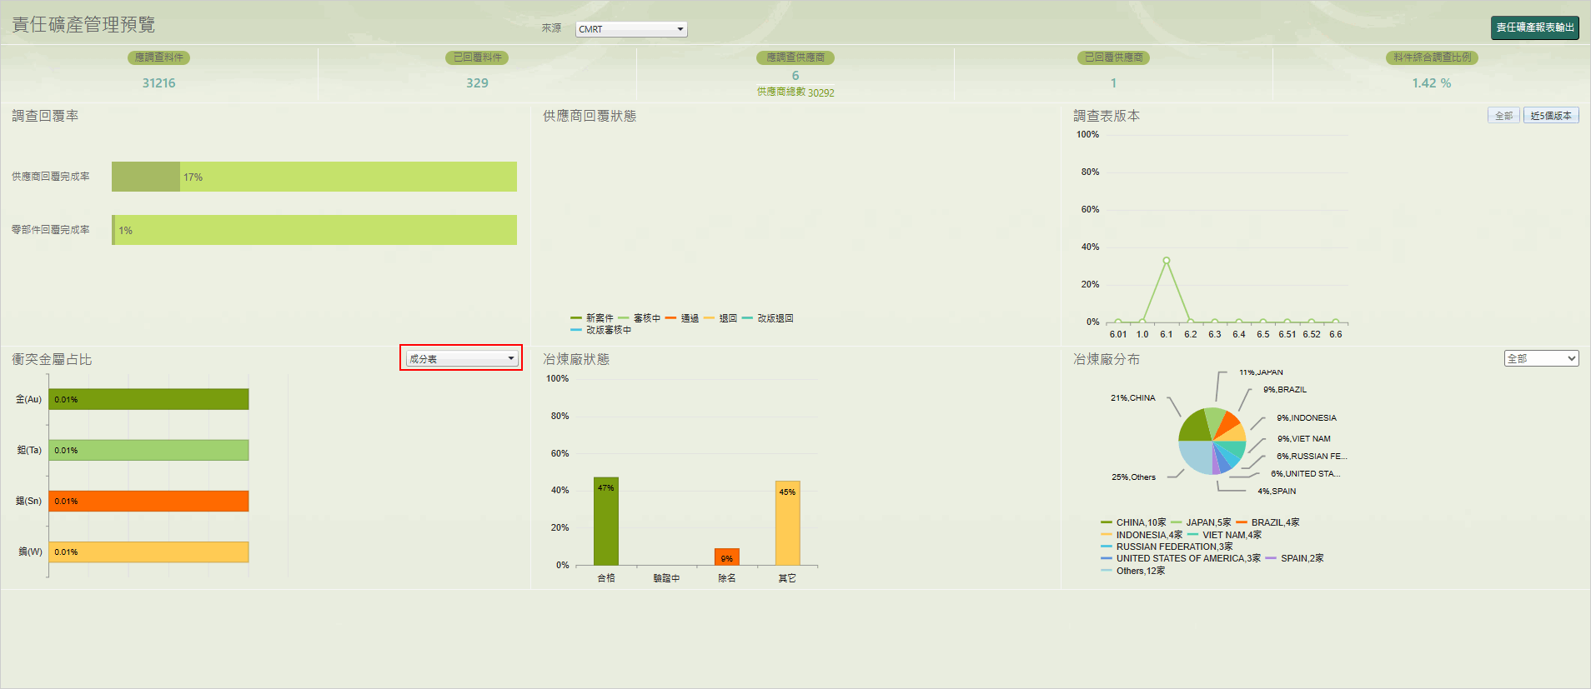This screenshot has width=1591, height=689.
Task: Toggle the 退回 legend item
Action: point(720,318)
